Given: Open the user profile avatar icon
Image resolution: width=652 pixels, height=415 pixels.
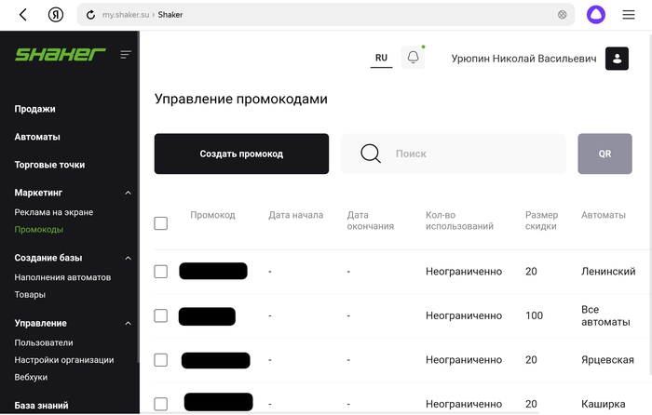Looking at the screenshot, I should click(617, 59).
